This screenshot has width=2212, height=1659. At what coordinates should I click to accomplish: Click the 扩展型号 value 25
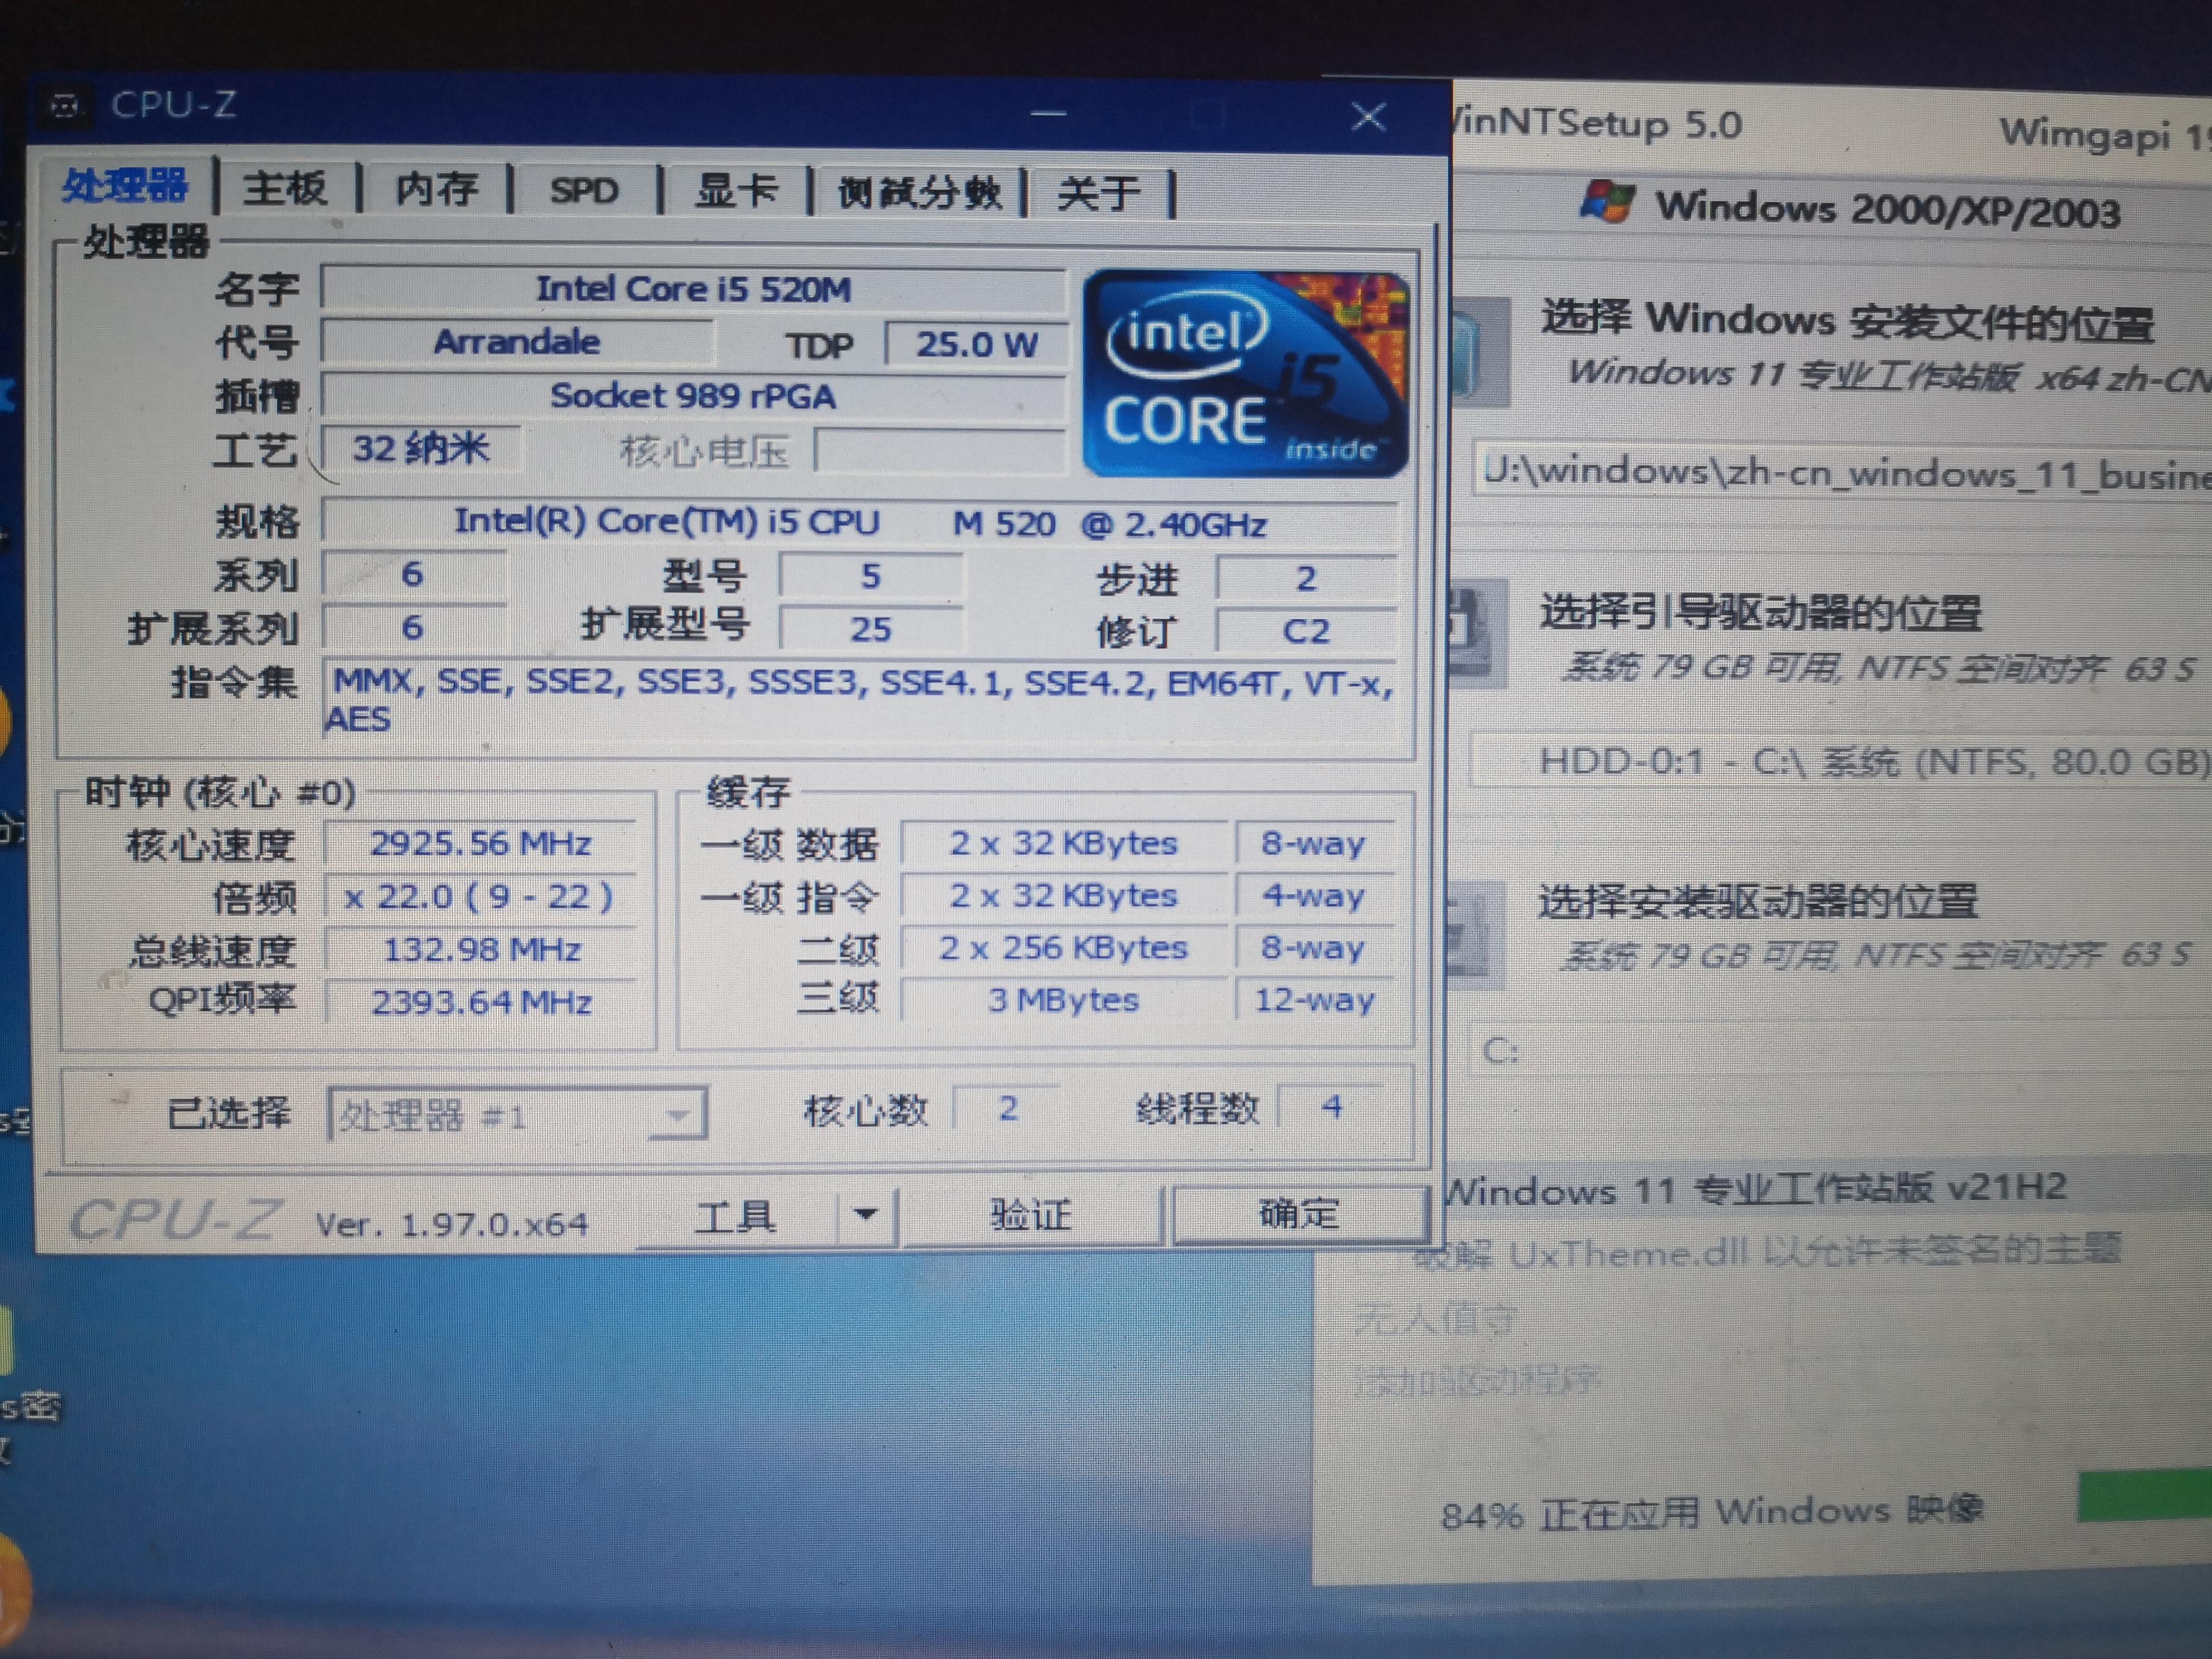point(870,629)
